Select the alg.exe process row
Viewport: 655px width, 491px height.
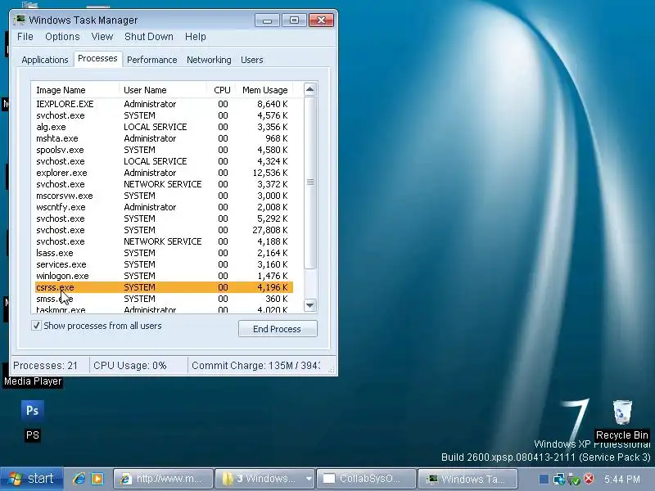(x=164, y=127)
